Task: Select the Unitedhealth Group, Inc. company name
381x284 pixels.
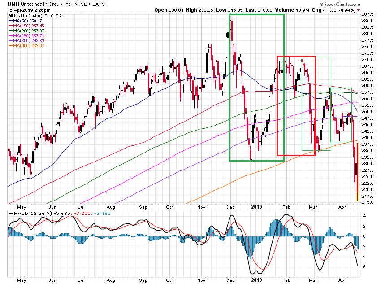Action: pyautogui.click(x=46, y=4)
